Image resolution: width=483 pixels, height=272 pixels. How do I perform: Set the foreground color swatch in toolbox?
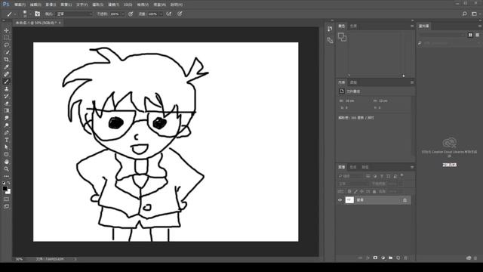[x=5, y=188]
